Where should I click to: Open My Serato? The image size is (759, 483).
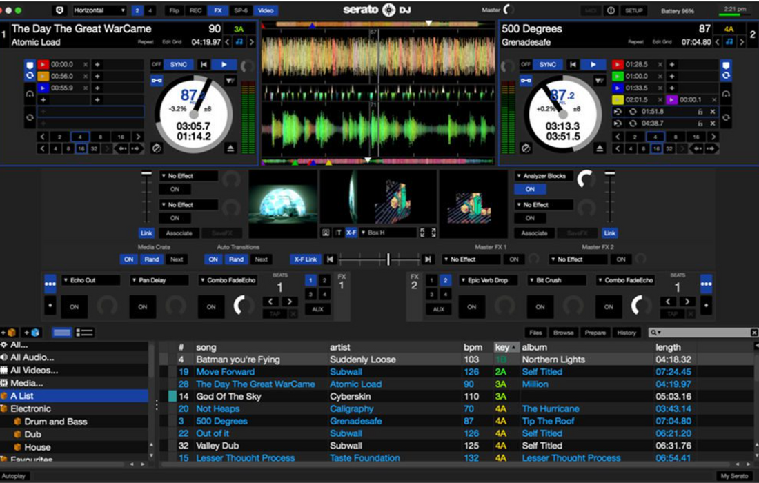click(x=734, y=475)
